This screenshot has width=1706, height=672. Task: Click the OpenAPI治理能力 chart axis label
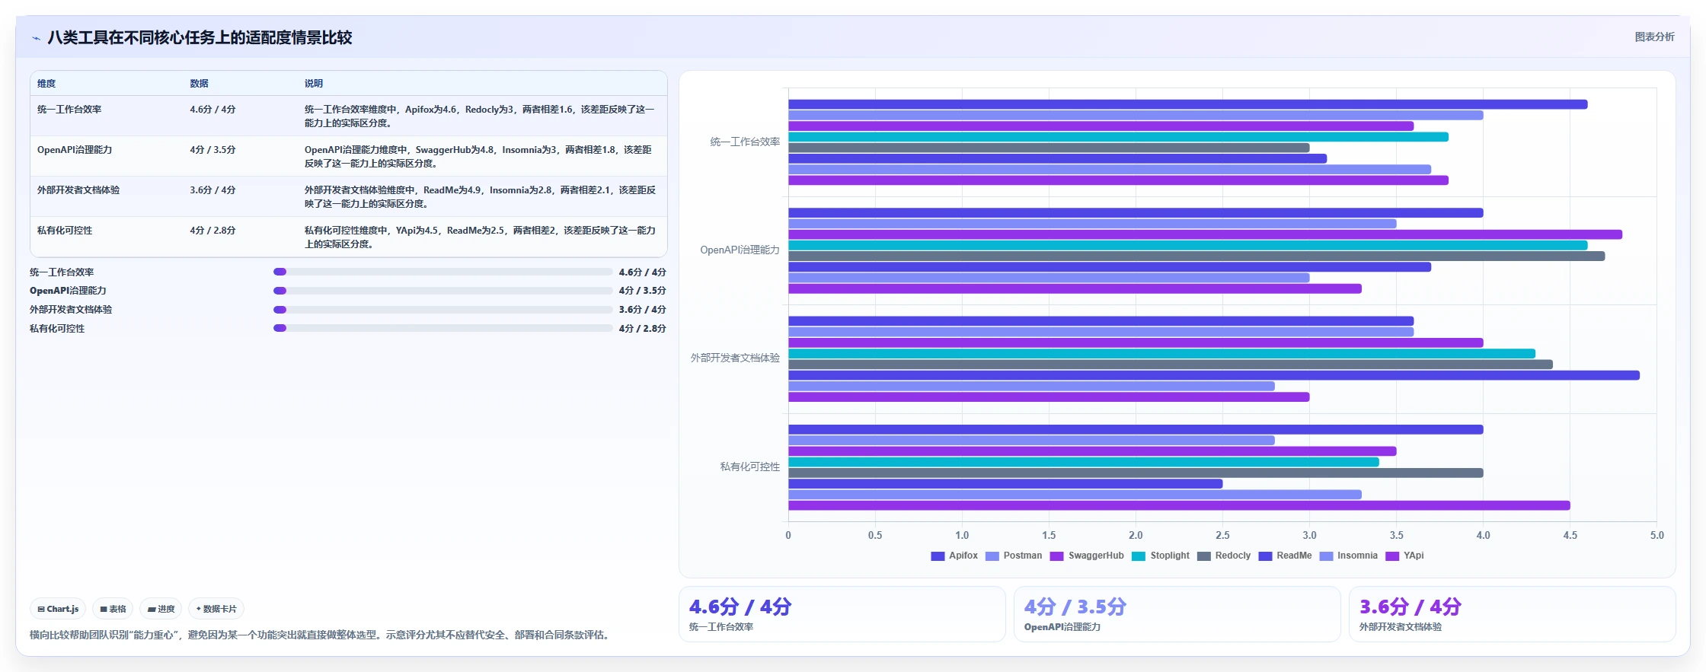740,250
